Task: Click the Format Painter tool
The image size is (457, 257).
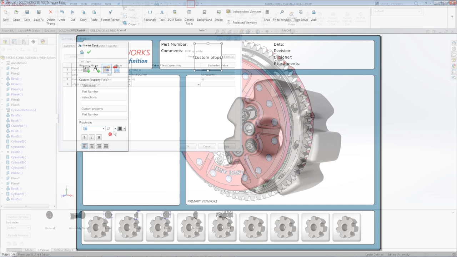Action: click(110, 15)
